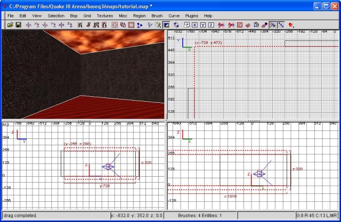This screenshot has height=222, width=341.
Task: Toggle the Scale X button
Action: pos(194,25)
